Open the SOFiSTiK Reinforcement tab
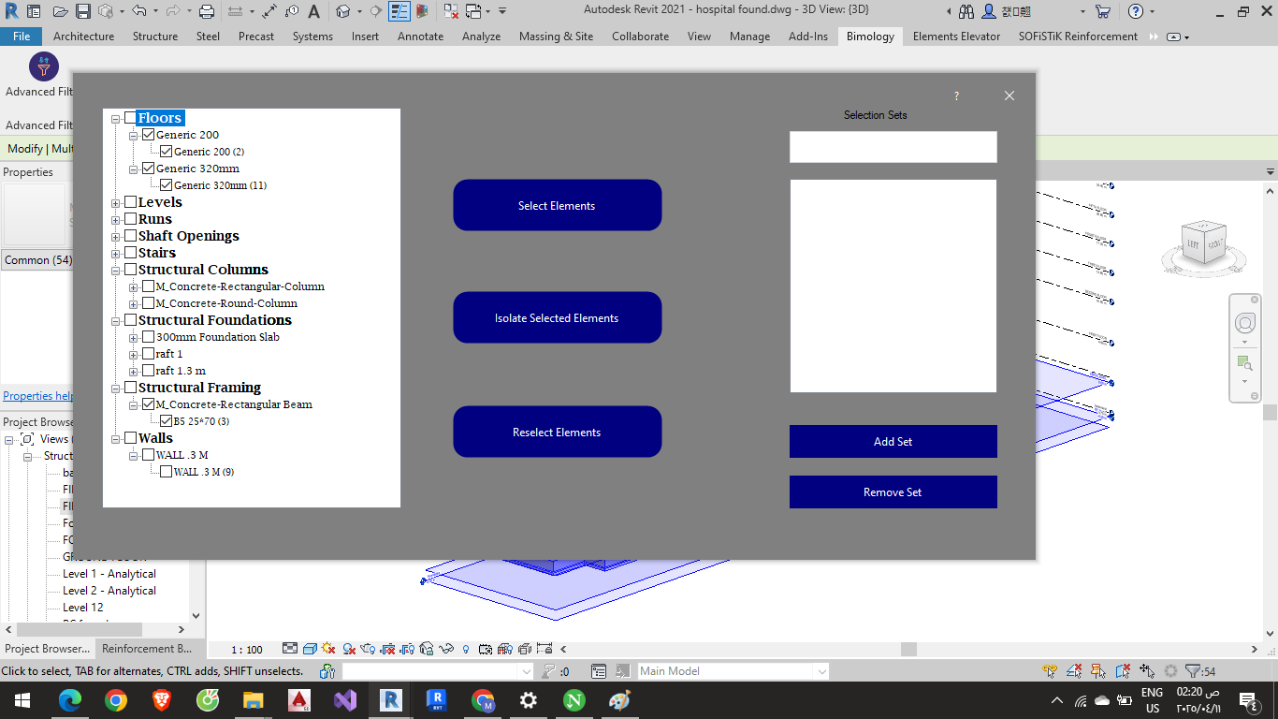This screenshot has height=719, width=1278. pyautogui.click(x=1078, y=37)
